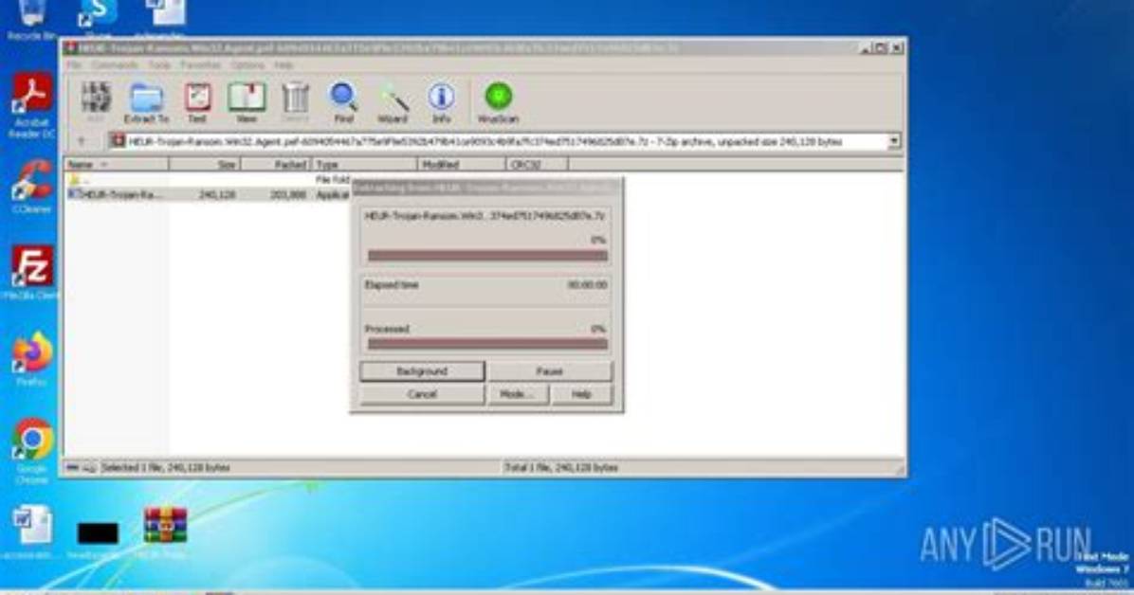Click the 240,120 size cell
Image resolution: width=1134 pixels, height=595 pixels.
point(217,194)
